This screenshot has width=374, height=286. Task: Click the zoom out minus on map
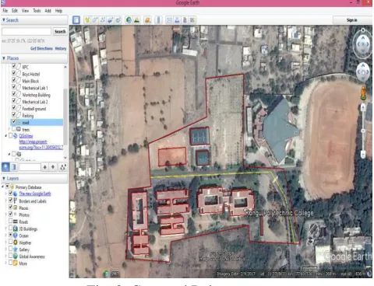pos(363,155)
